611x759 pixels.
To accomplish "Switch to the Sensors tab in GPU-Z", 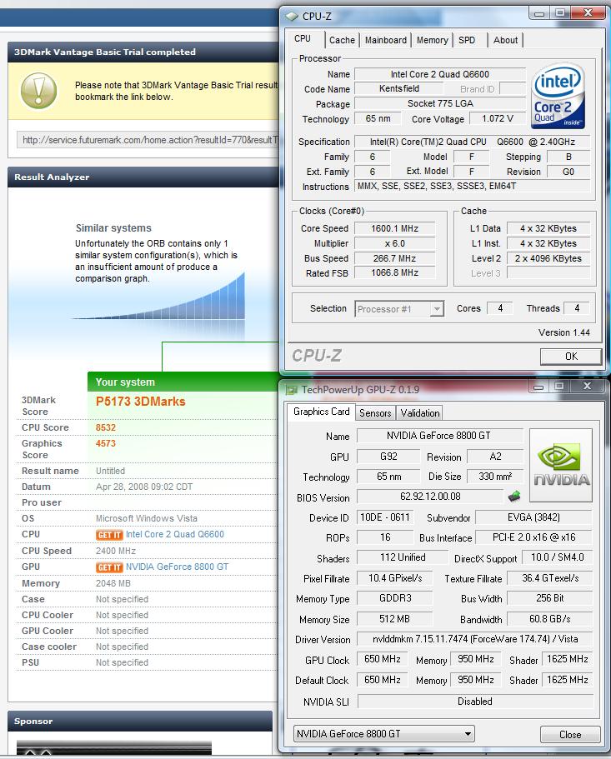I will tap(375, 413).
